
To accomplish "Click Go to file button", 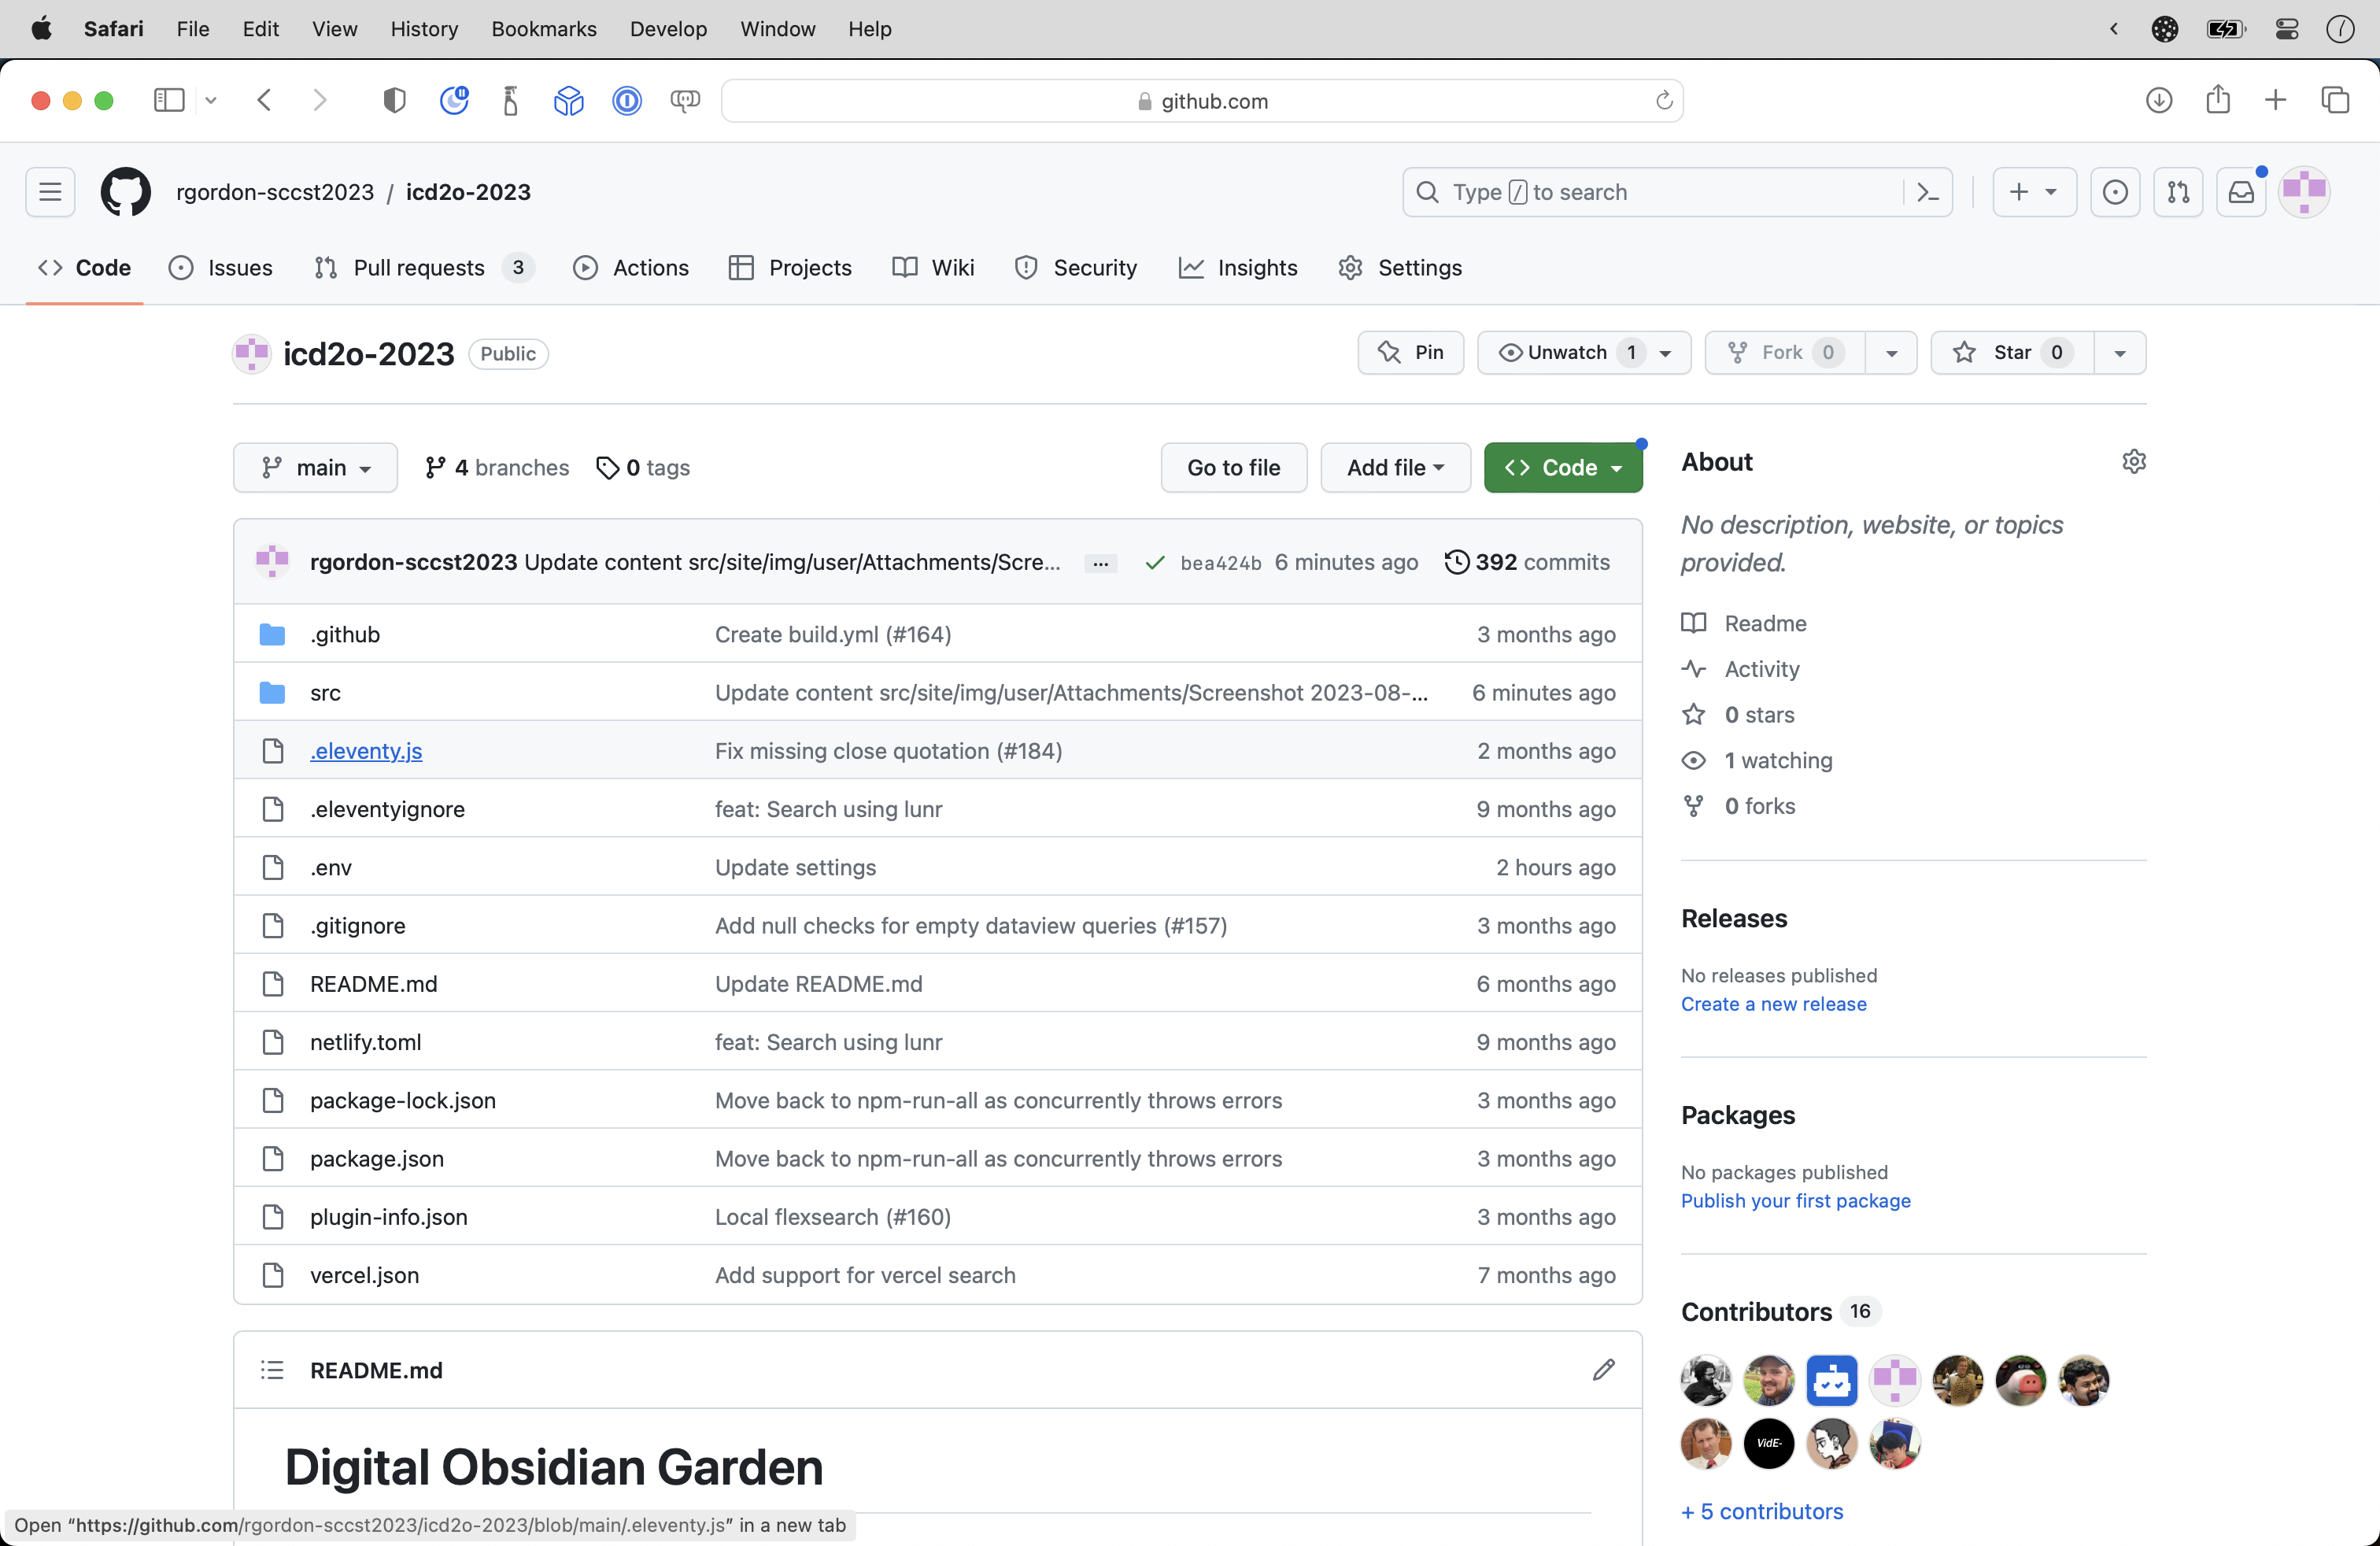I will coord(1233,468).
